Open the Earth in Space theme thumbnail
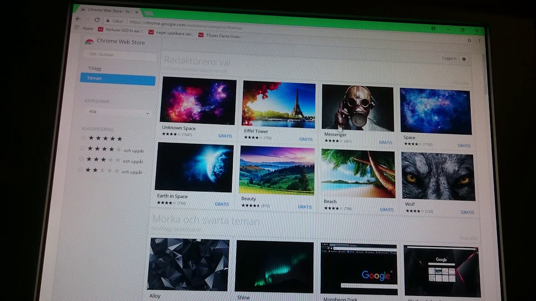Image resolution: width=536 pixels, height=301 pixels. coord(194,167)
